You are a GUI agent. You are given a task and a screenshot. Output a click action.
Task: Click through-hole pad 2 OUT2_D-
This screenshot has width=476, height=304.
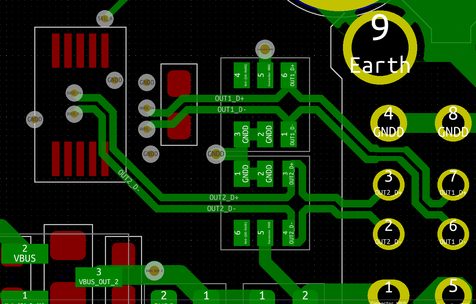pos(389,234)
